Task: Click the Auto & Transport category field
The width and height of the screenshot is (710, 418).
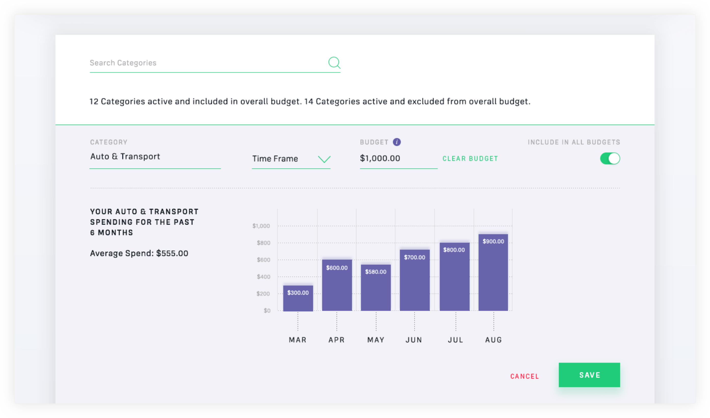Action: click(154, 157)
